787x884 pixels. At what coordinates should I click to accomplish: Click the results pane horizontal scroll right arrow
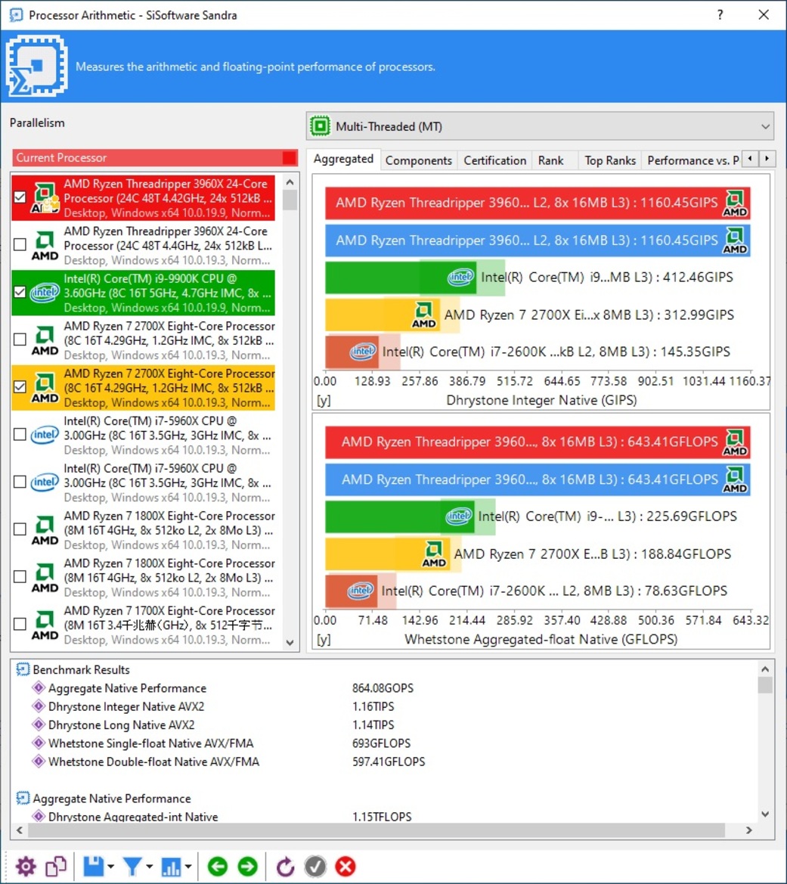click(x=748, y=830)
